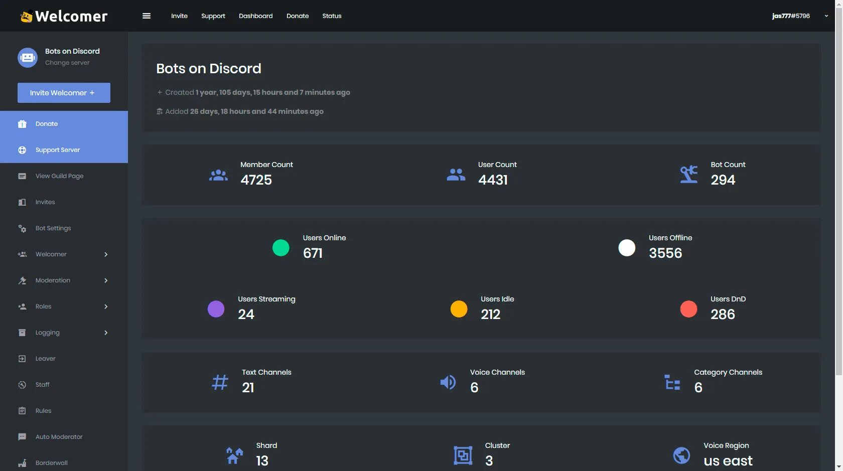Click the Member Count value 4725
843x471 pixels.
[x=256, y=180]
